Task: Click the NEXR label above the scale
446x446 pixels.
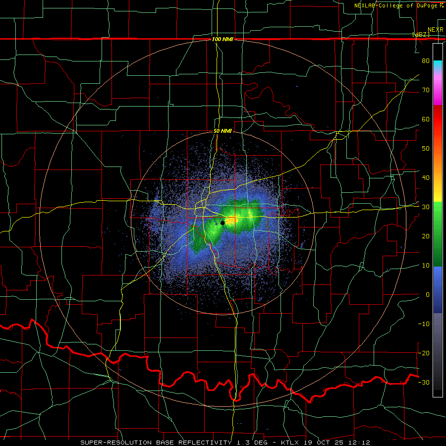Action: pyautogui.click(x=435, y=30)
